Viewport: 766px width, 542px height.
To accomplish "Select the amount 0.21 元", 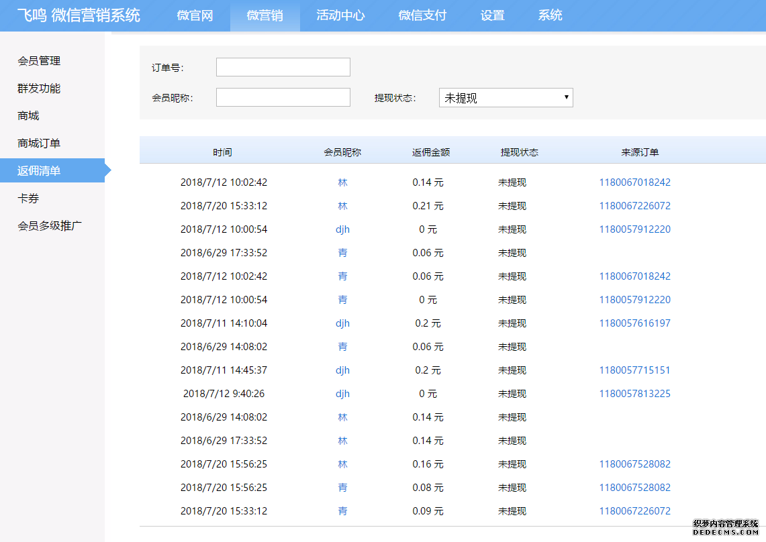I will (428, 206).
